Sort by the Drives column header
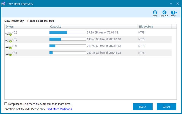Screen dimensions: 182x114 click(27, 27)
